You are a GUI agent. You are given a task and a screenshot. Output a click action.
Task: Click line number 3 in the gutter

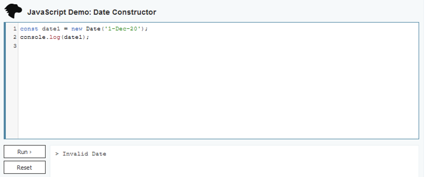[14, 46]
